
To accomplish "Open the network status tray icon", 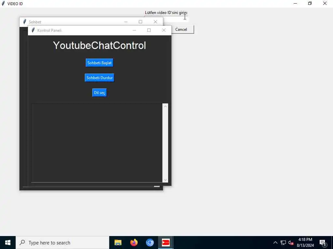I will pos(283,243).
